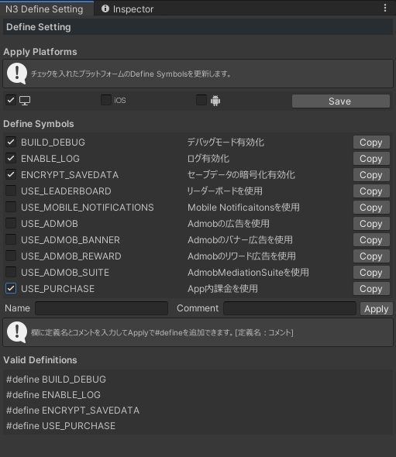Copy the USE_ADMOB_REWARD symbol
The height and width of the screenshot is (457, 396).
371,256
